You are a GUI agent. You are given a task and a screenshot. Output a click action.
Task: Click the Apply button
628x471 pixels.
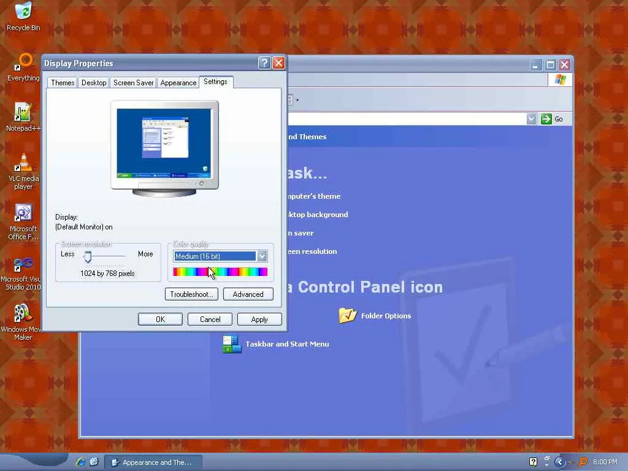[259, 319]
